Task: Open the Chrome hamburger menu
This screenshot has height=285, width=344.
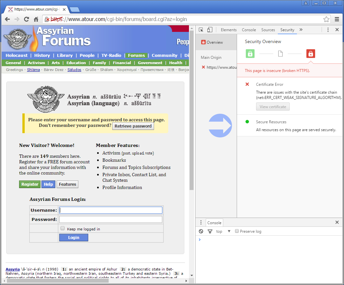Action: coord(337,19)
